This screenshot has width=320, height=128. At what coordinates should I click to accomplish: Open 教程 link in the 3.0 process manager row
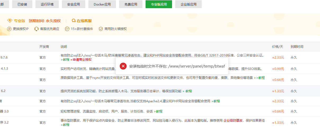(158, 111)
